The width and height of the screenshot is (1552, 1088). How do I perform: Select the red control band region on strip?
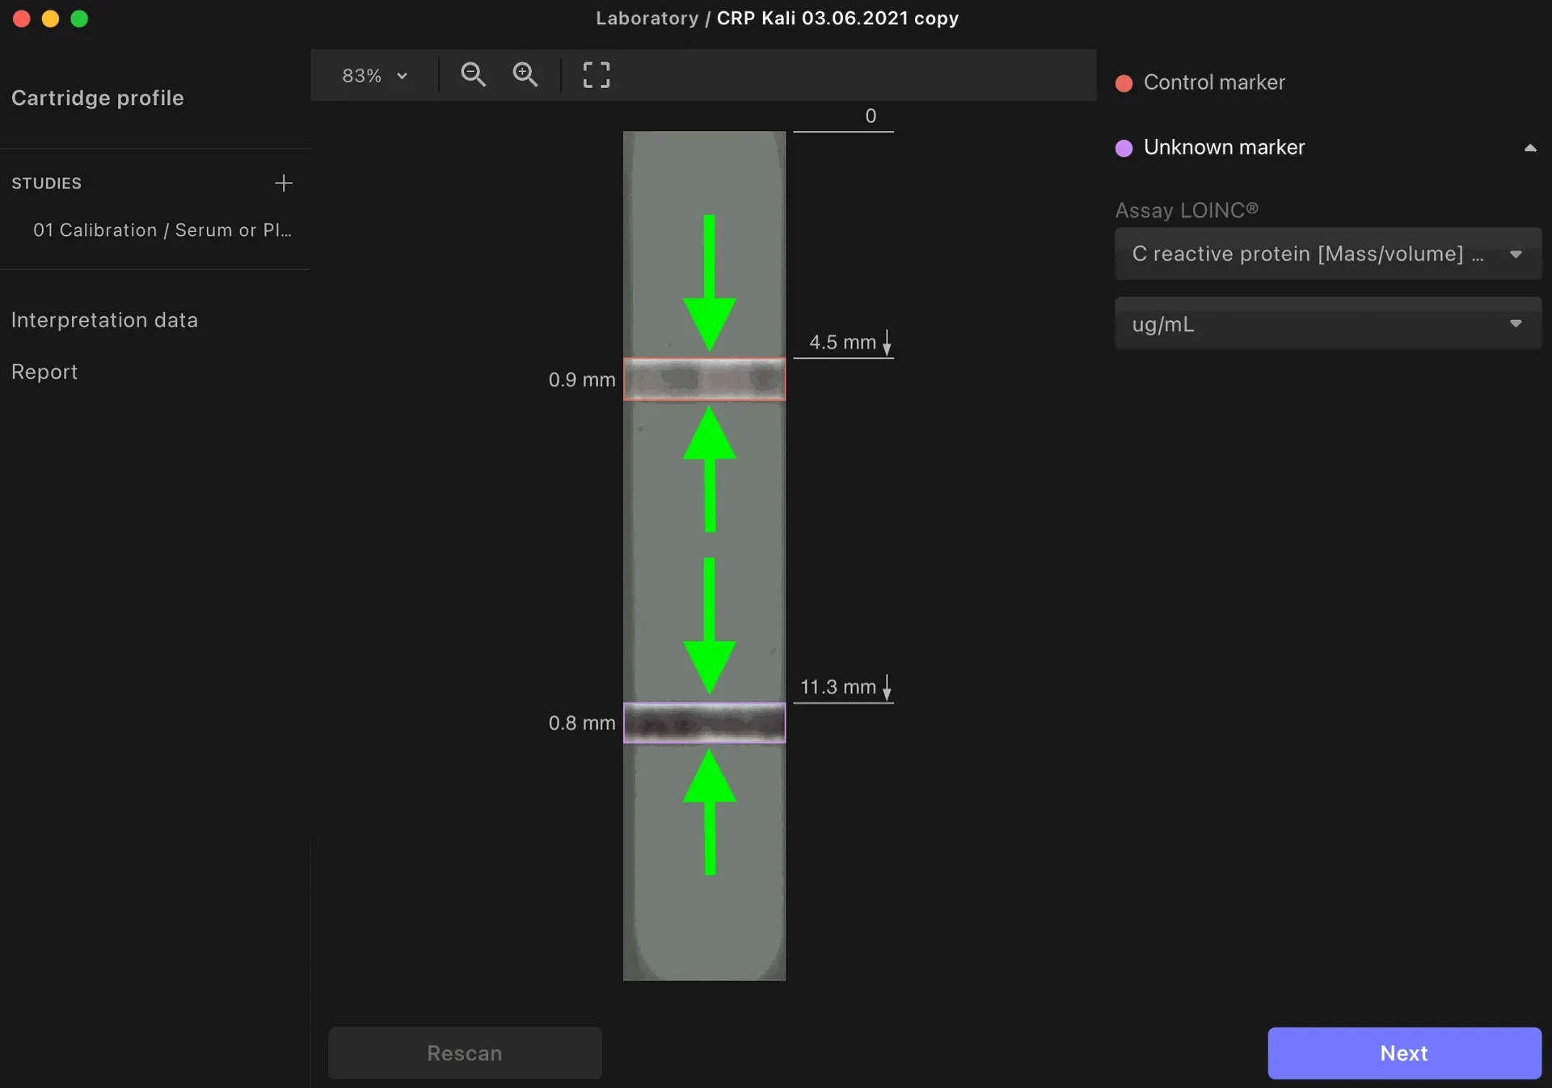(704, 379)
